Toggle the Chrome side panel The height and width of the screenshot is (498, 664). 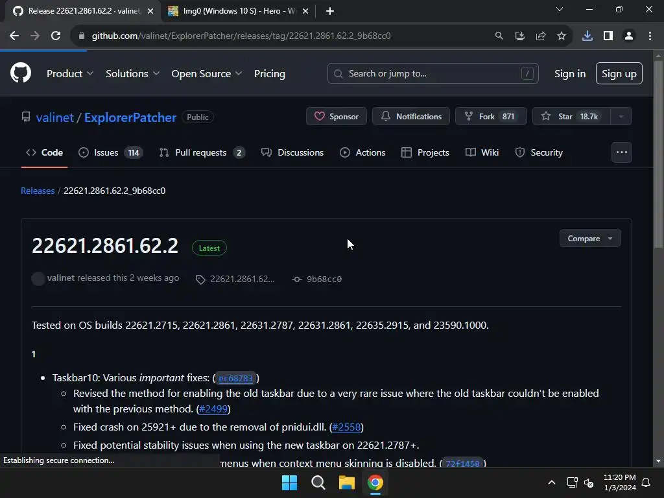[608, 36]
